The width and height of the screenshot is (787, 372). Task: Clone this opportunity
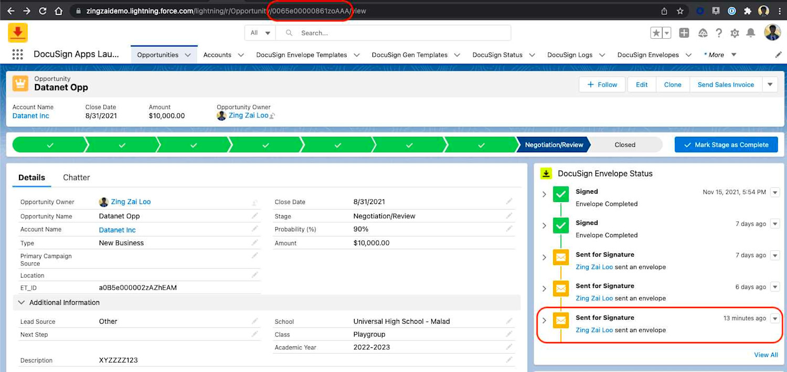(673, 84)
